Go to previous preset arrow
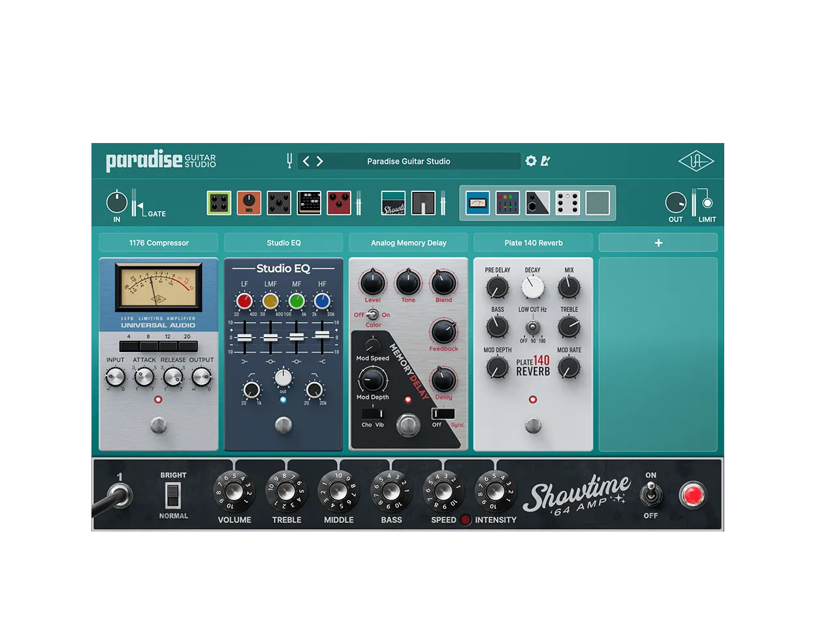Viewport: 815px width, 640px height. click(306, 161)
